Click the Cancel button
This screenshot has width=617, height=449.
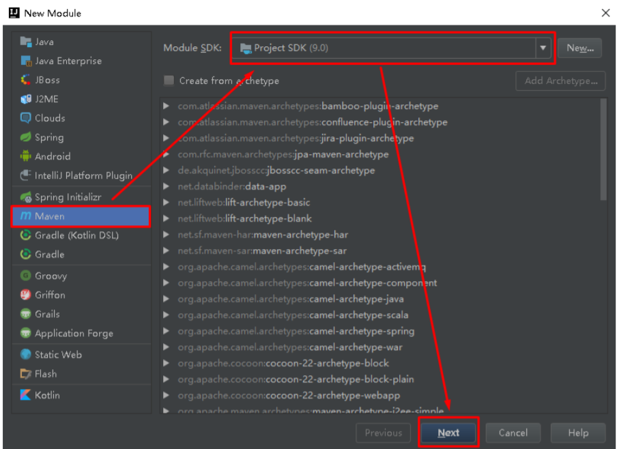[x=513, y=433]
